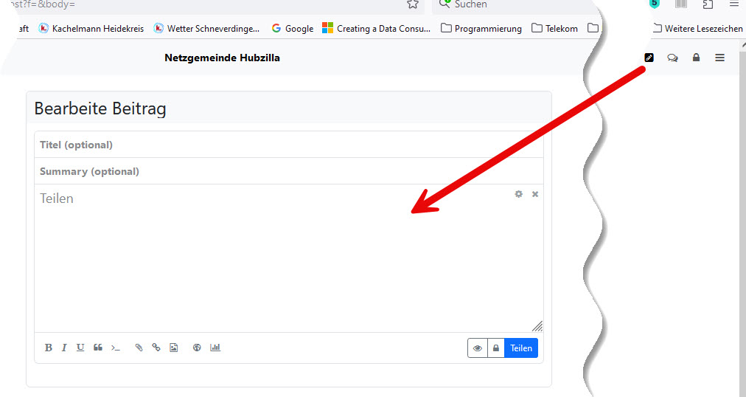This screenshot has height=397, width=746.
Task: Click the lock icon in the top navbar
Action: point(696,58)
